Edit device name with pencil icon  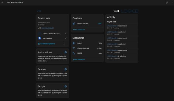[x=167, y=2]
